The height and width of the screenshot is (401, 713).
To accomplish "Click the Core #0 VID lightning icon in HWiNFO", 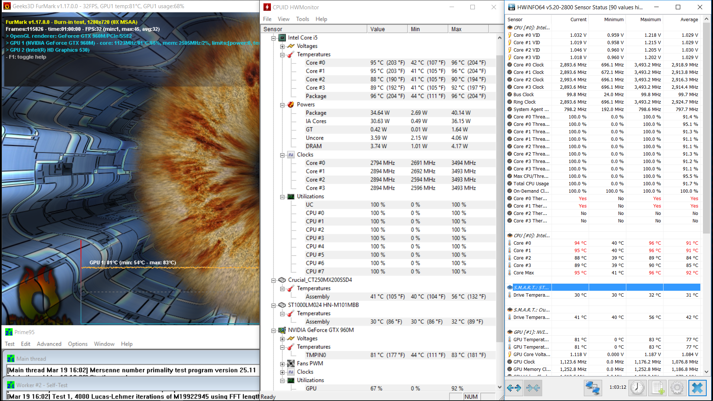I will click(x=510, y=35).
